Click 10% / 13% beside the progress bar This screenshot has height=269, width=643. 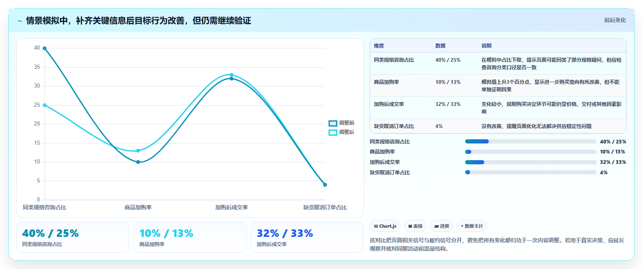click(x=613, y=152)
